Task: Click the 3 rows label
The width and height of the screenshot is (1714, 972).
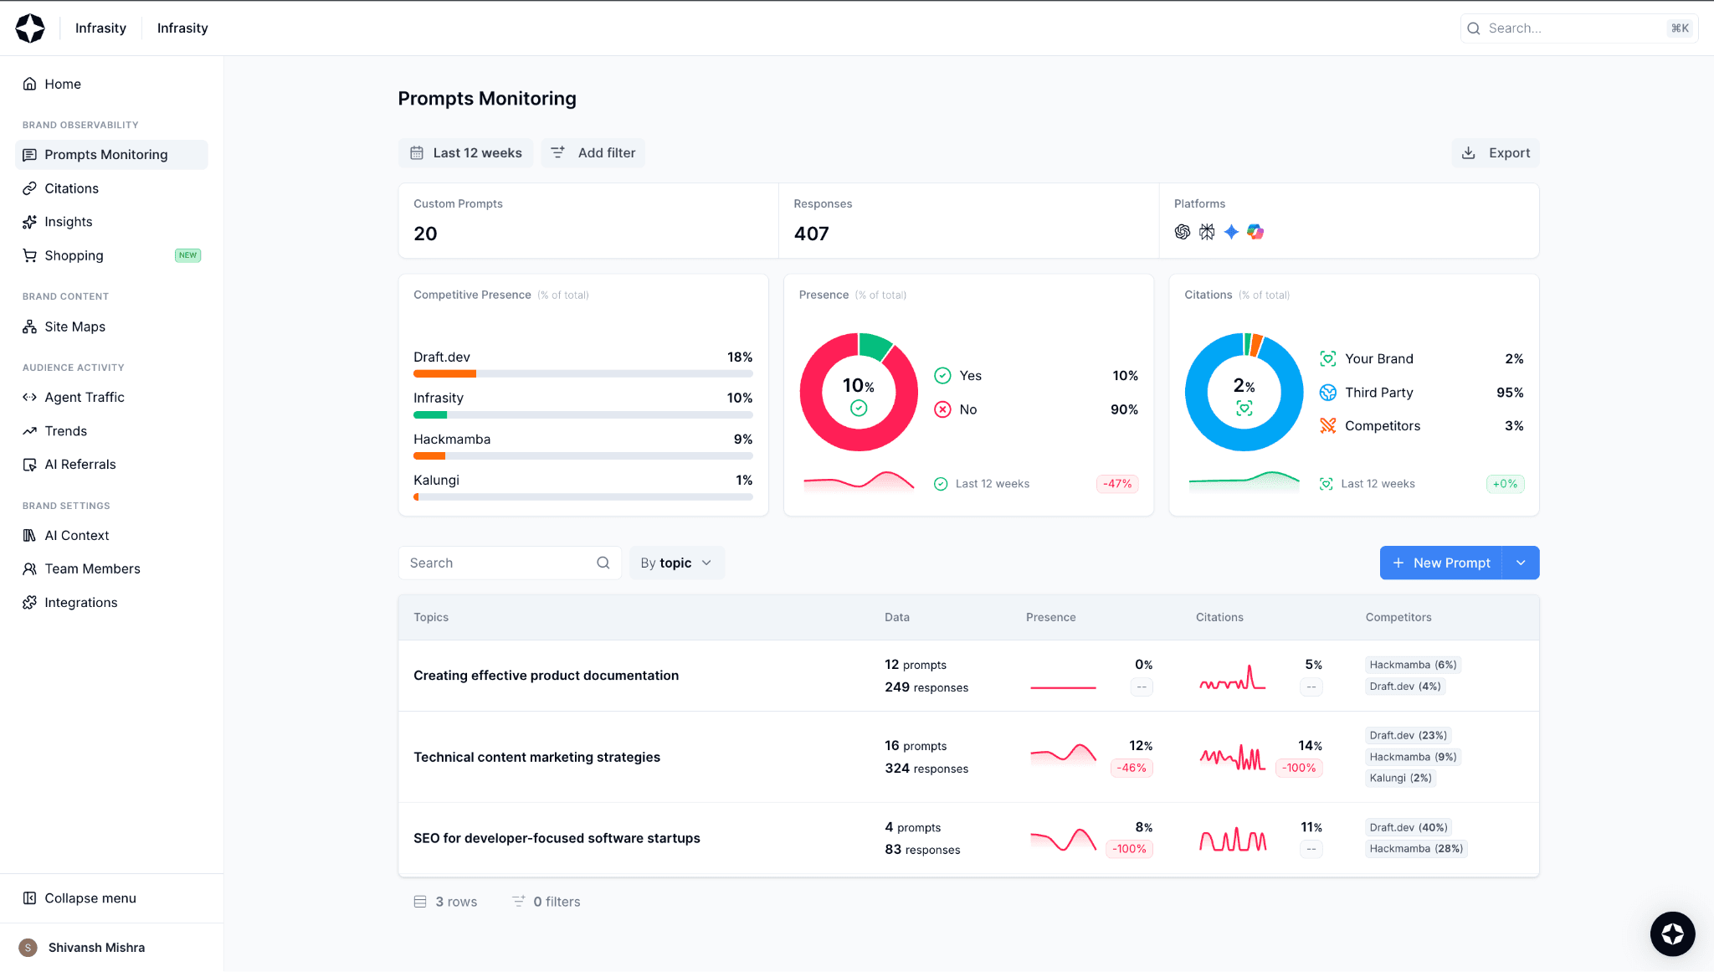Action: point(457,902)
